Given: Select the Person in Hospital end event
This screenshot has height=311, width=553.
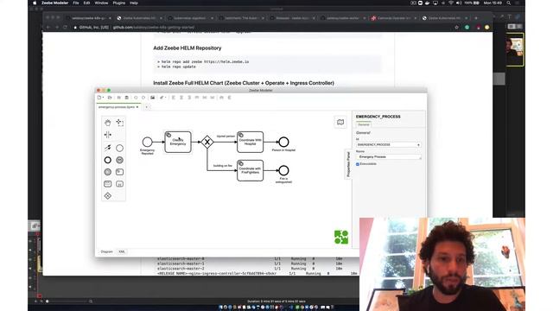Looking at the screenshot, I should 283,142.
